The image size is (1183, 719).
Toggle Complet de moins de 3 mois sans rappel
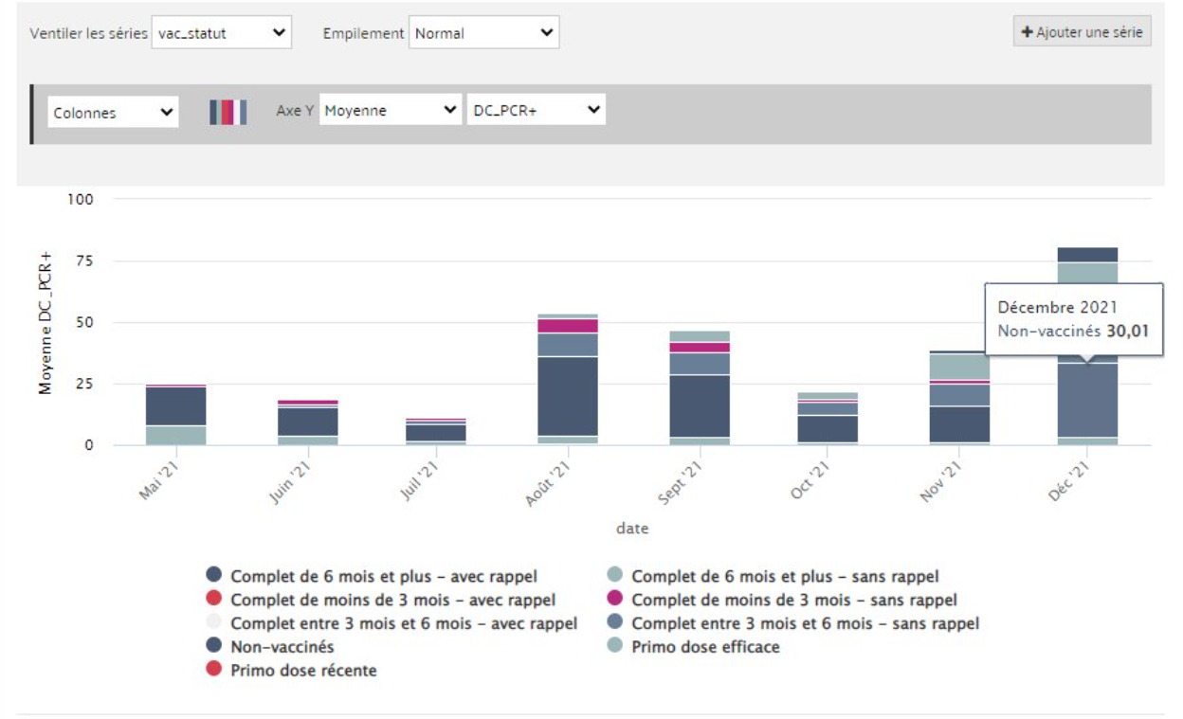[793, 600]
